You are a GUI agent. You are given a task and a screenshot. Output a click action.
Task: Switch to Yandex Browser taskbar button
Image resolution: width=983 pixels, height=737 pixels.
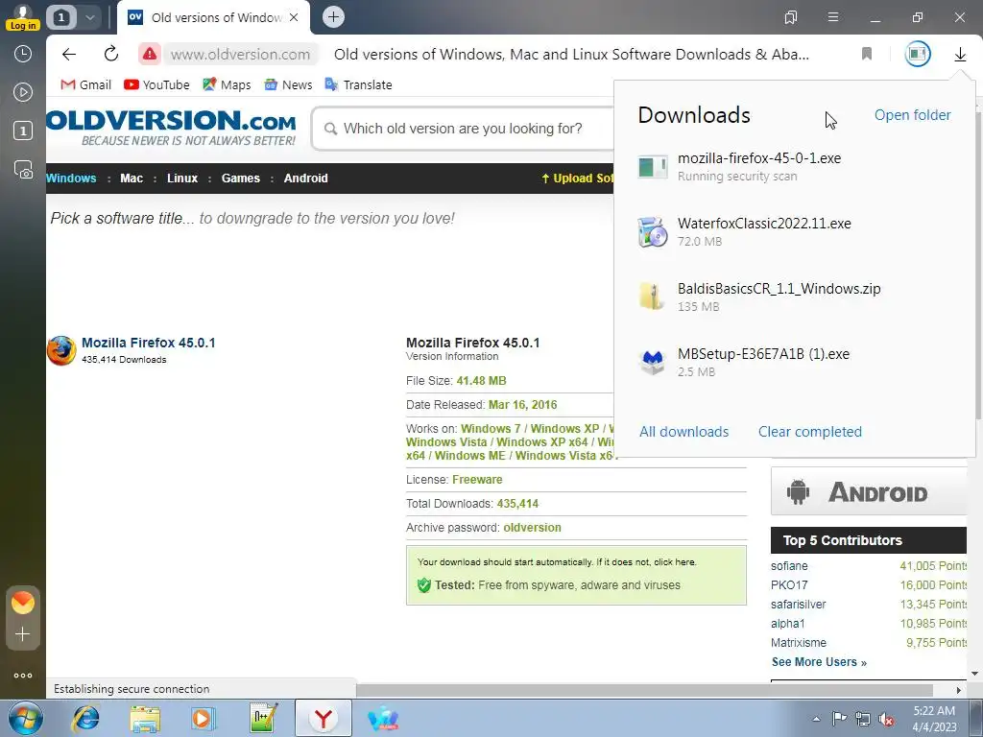(x=324, y=719)
